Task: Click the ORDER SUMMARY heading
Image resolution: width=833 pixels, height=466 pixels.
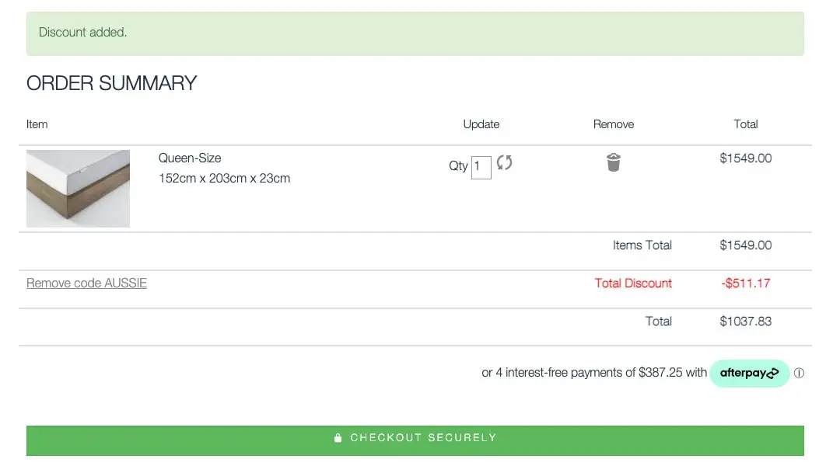Action: [111, 83]
